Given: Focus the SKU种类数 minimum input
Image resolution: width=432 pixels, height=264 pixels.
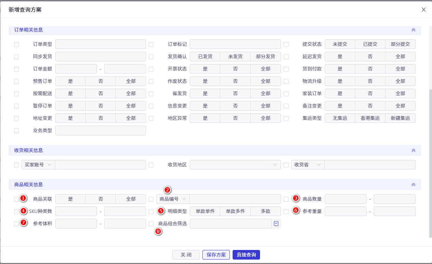Looking at the screenshot, I should click(76, 211).
